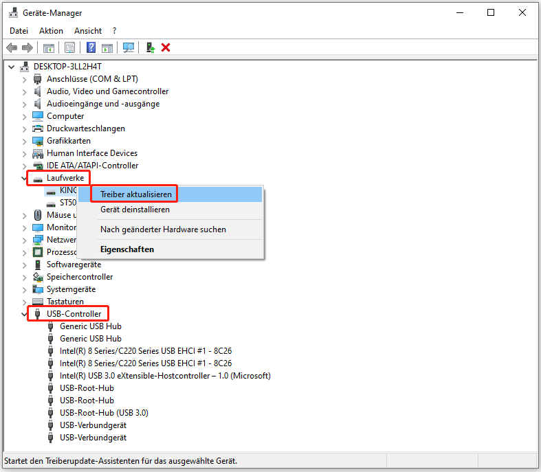Screen dimensions: 541x472
Task: Collapse the DESKTOP-3LL2H4T root node
Action: click(x=12, y=67)
